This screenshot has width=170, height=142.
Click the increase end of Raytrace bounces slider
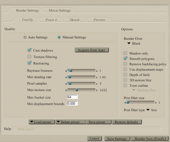click(x=97, y=71)
